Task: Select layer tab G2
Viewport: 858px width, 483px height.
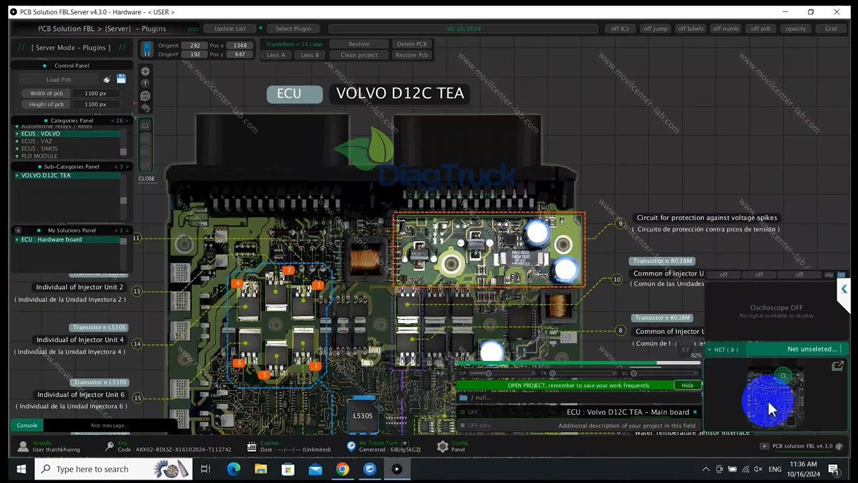Action: coord(145,139)
